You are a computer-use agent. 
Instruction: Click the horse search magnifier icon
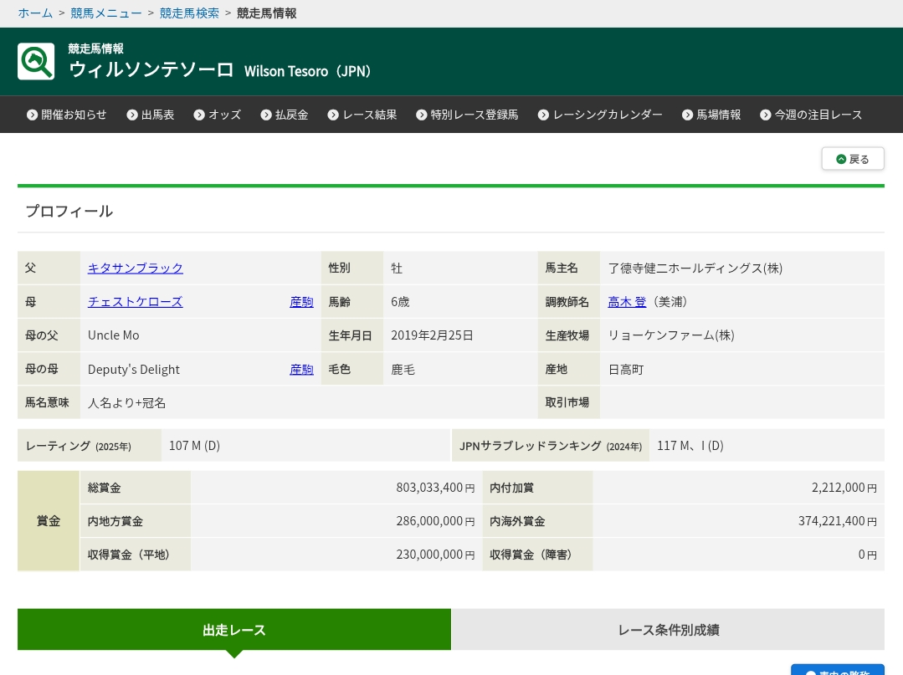pos(36,61)
